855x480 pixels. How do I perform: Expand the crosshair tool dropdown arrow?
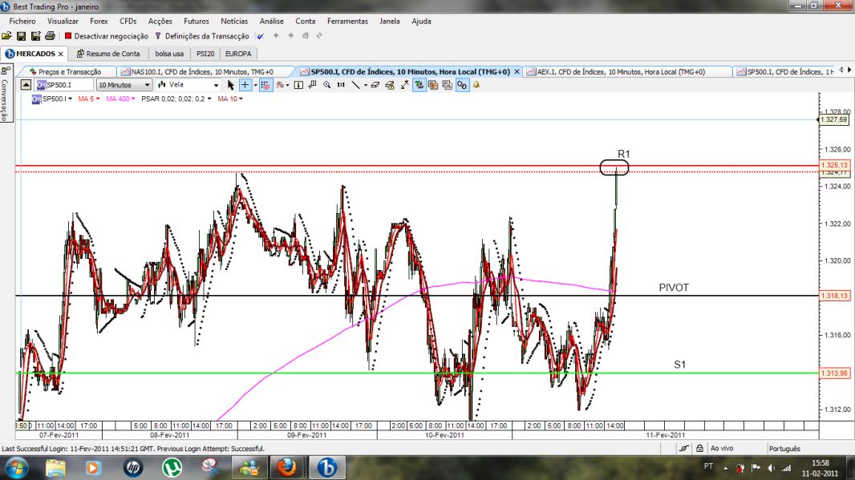point(255,86)
